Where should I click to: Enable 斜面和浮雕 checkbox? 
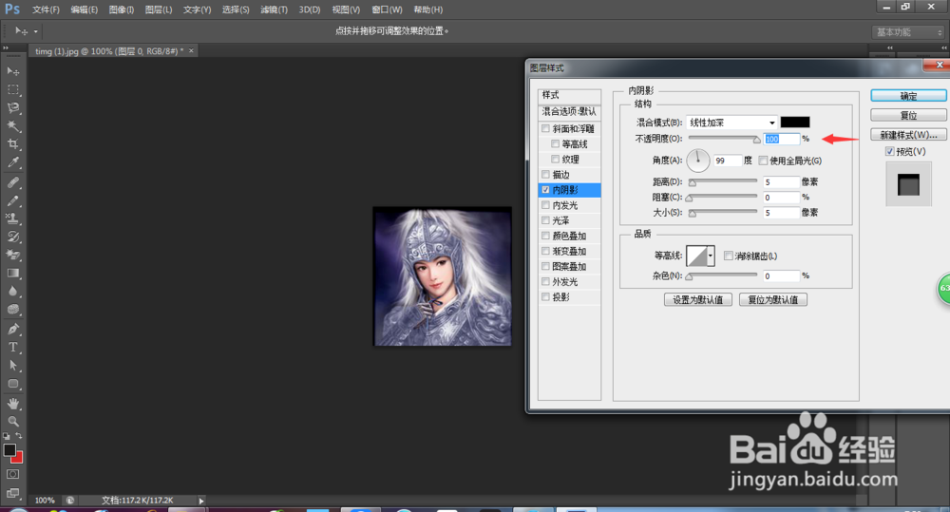point(545,128)
